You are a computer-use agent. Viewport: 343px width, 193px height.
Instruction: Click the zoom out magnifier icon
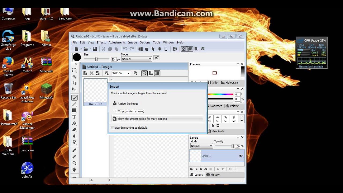click(x=107, y=73)
